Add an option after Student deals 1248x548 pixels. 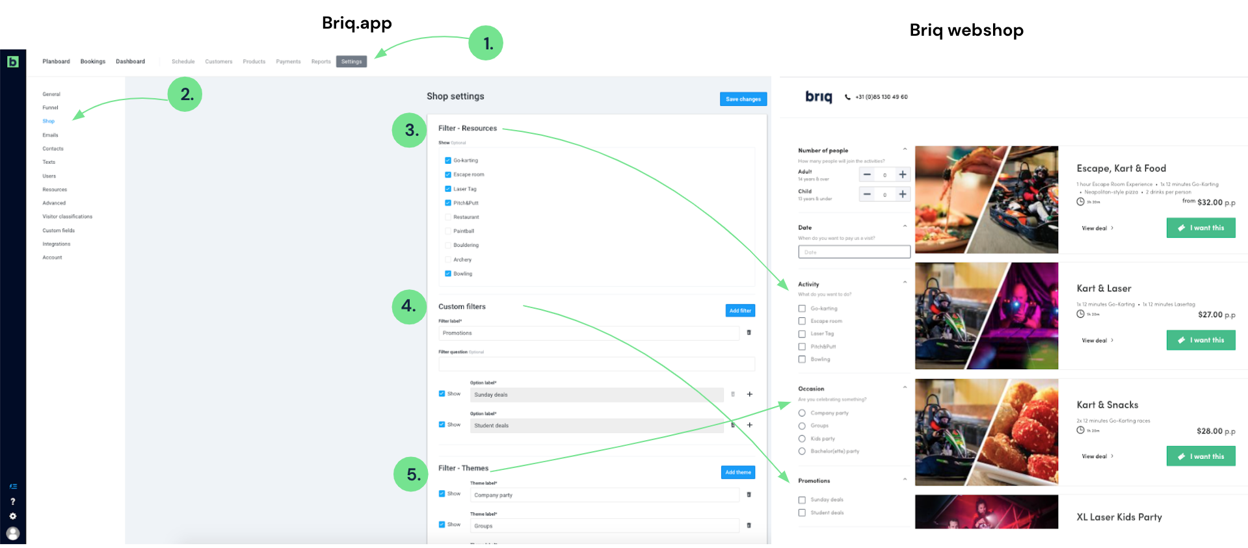[749, 425]
